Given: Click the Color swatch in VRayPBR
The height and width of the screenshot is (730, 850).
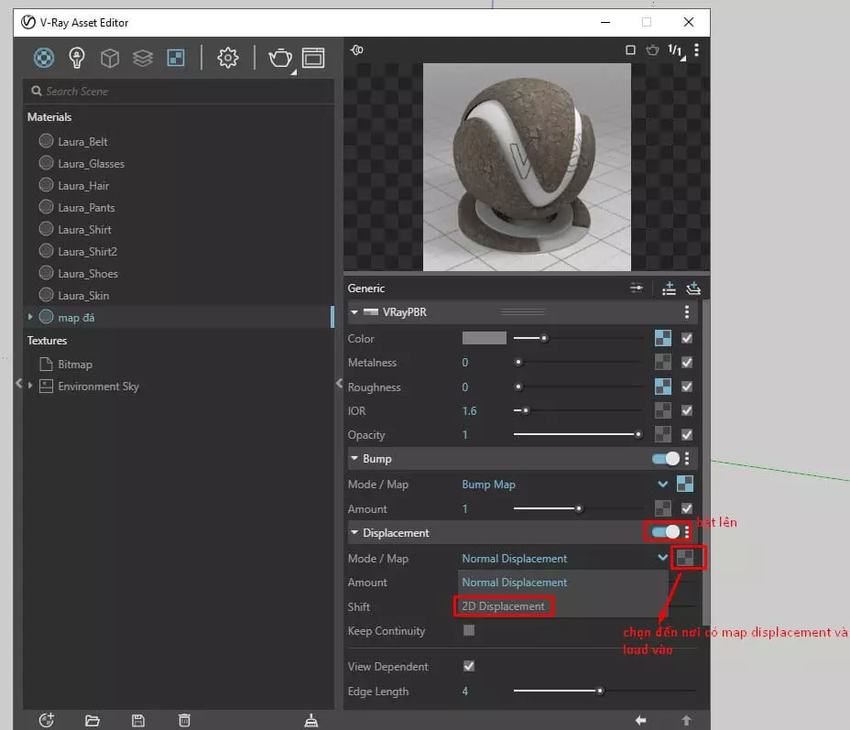Looking at the screenshot, I should [484, 338].
